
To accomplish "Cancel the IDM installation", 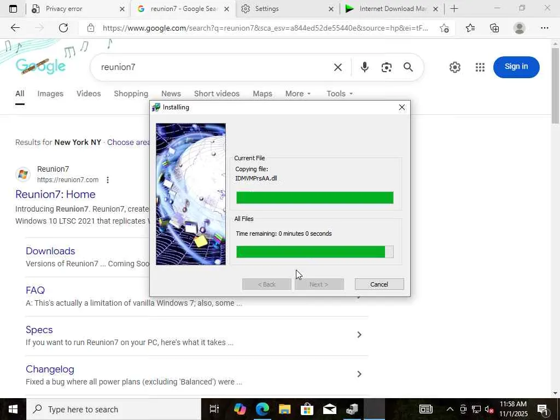I will 380,284.
